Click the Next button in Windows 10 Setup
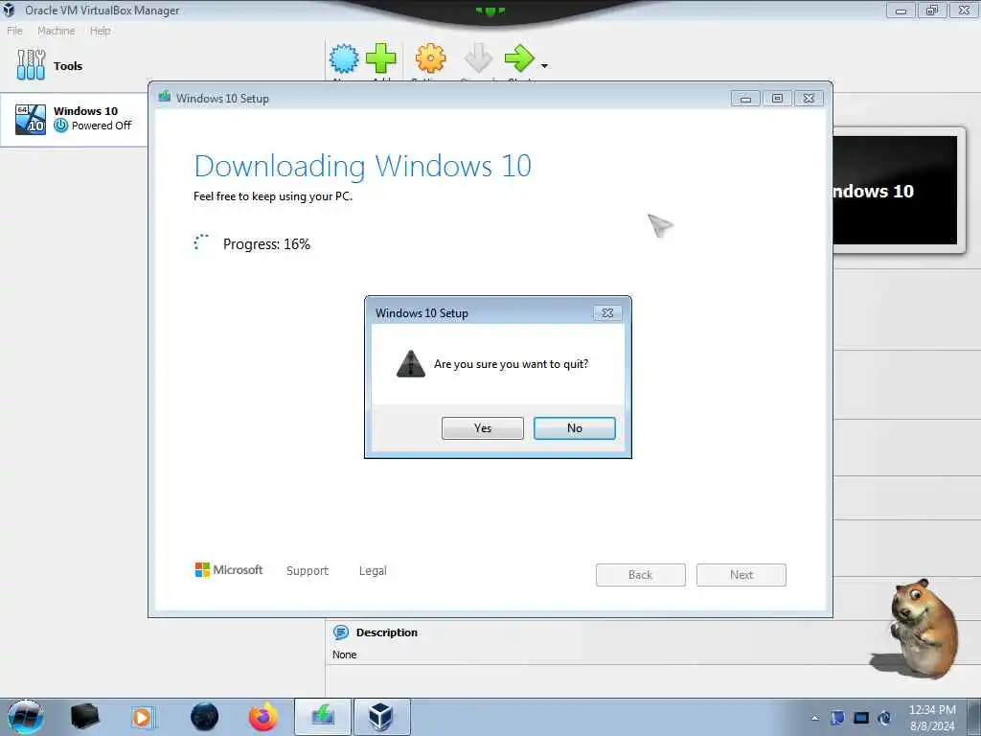 (741, 575)
